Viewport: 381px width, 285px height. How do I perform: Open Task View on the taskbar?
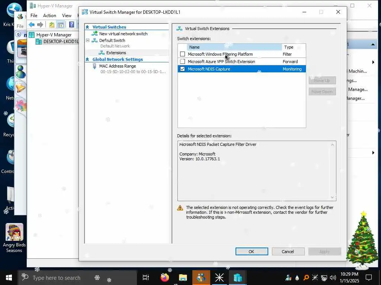(146, 278)
